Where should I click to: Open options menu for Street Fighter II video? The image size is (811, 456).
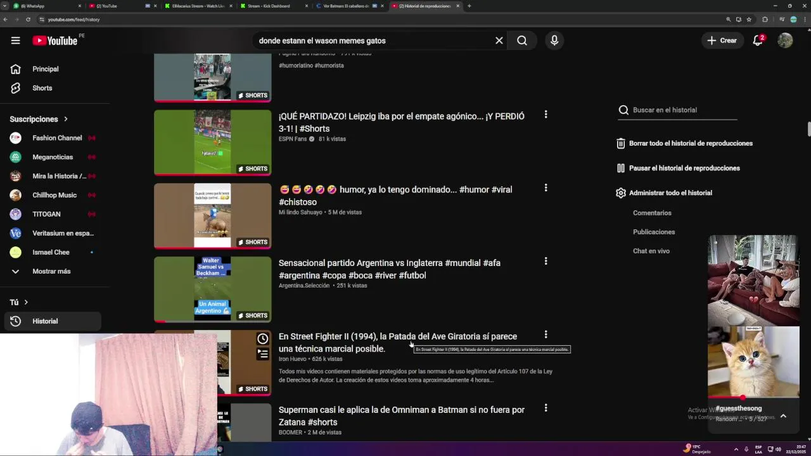(546, 335)
